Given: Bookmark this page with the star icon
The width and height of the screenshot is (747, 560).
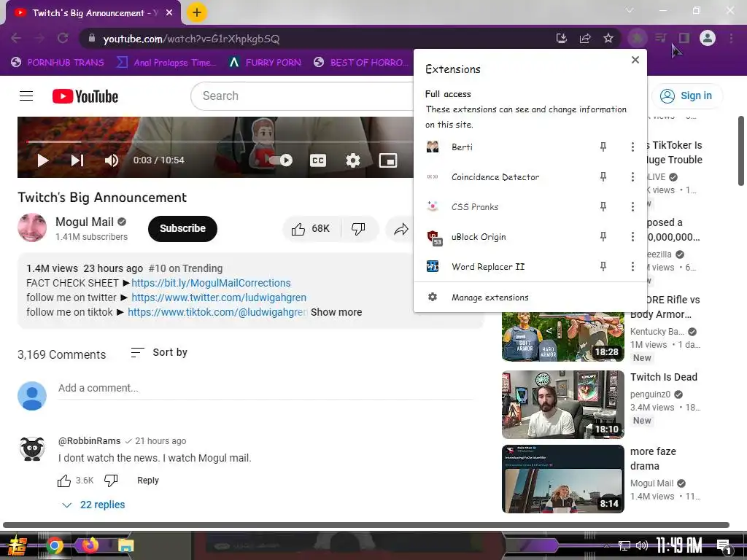Looking at the screenshot, I should [x=608, y=38].
